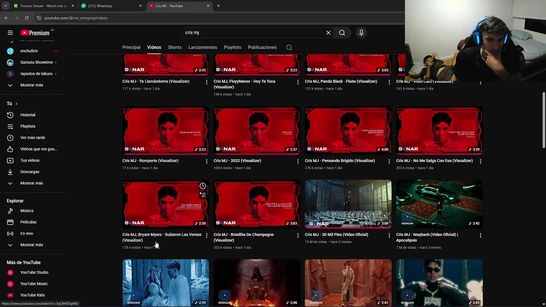Add Subieron Las Ventas to queue
546x307 pixels.
pos(203,195)
